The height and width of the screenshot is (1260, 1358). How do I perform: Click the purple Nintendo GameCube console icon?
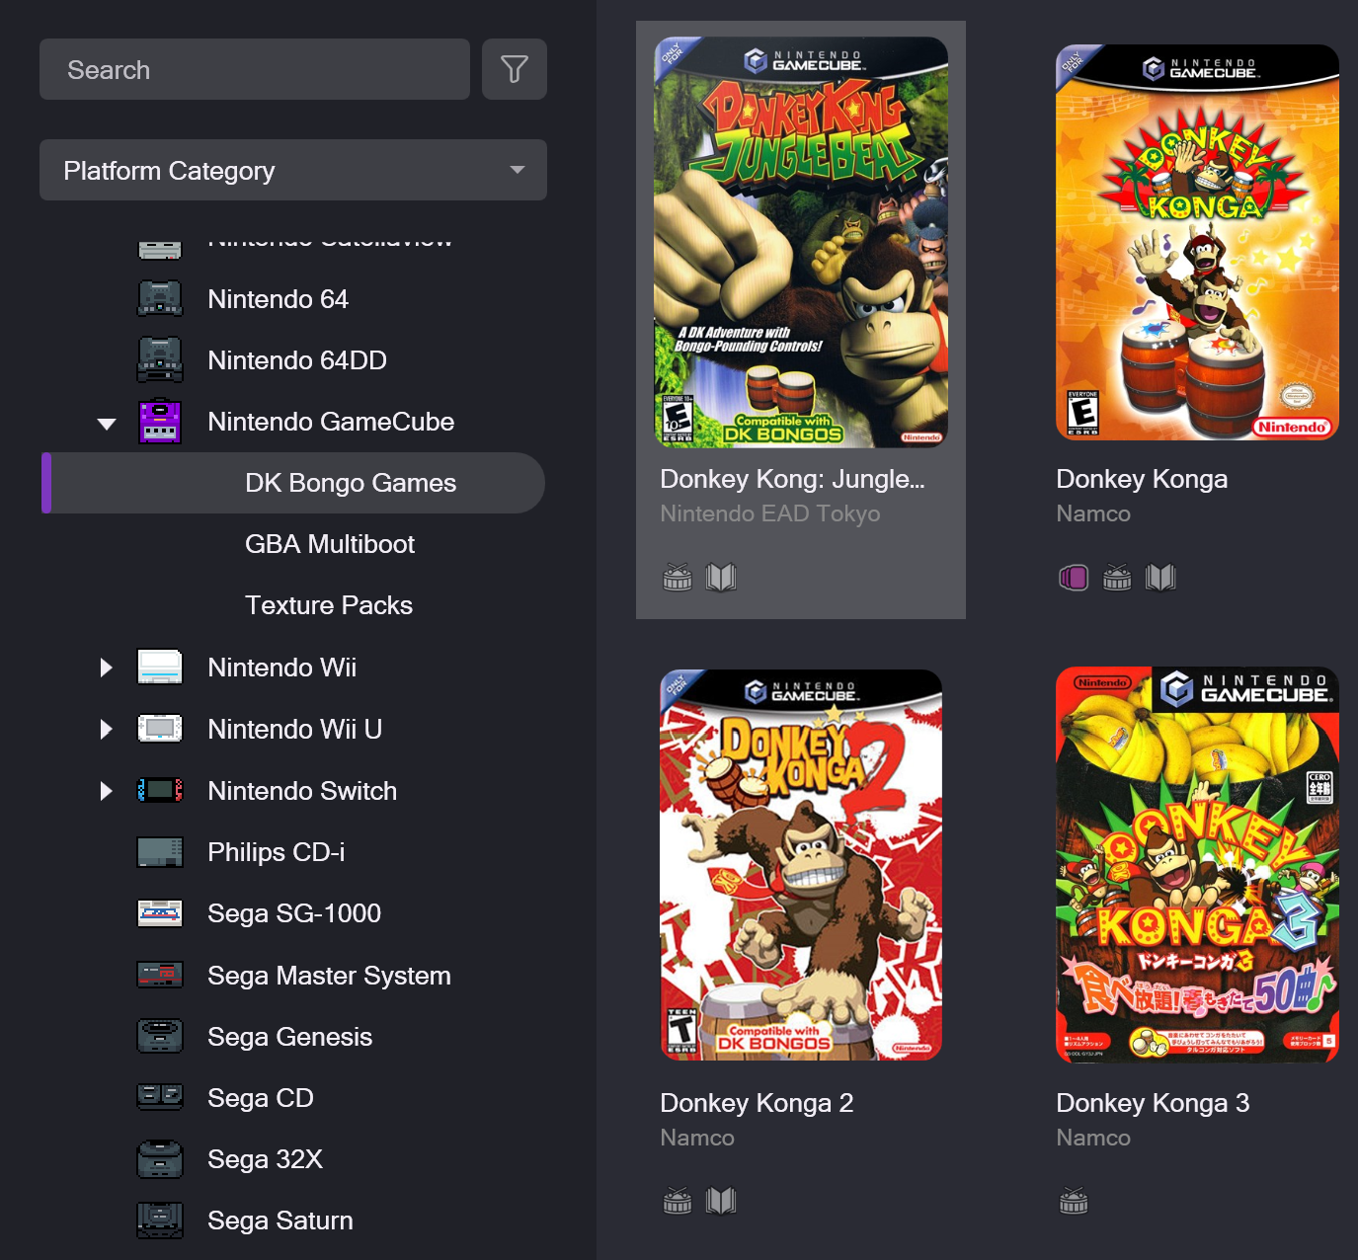point(160,422)
